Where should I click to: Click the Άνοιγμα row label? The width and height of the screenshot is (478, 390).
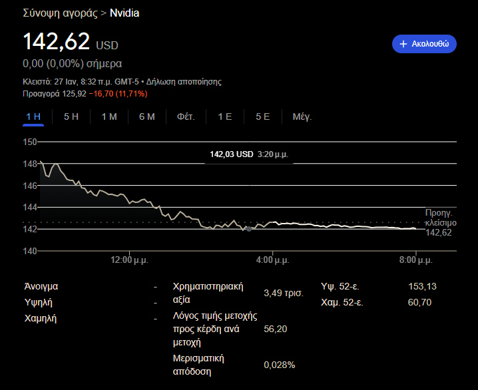click(x=41, y=286)
